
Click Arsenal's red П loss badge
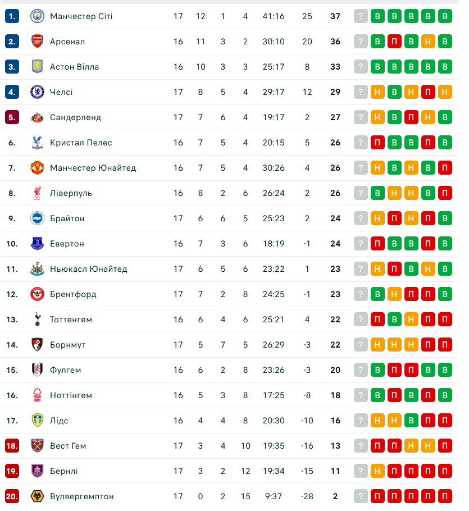394,42
